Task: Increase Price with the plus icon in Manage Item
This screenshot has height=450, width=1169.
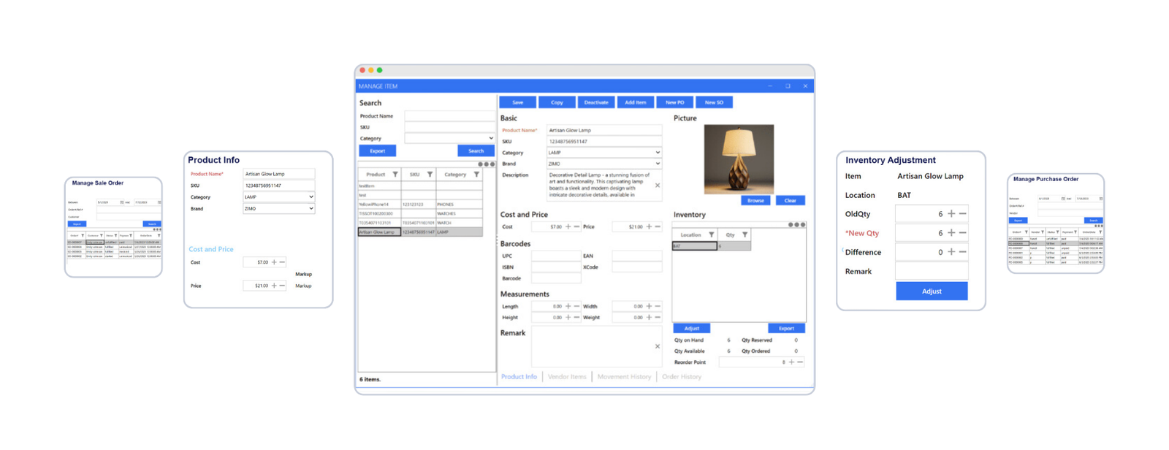Action: pos(649,227)
